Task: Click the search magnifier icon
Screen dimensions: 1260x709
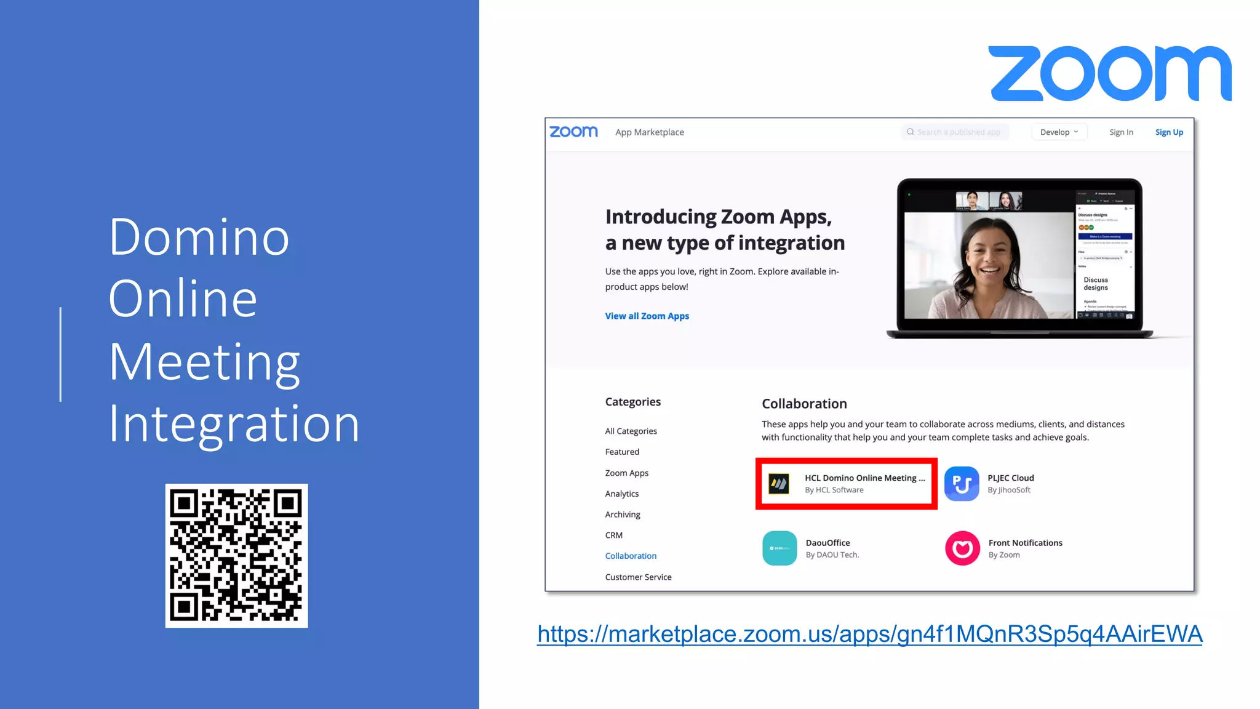Action: (x=910, y=132)
